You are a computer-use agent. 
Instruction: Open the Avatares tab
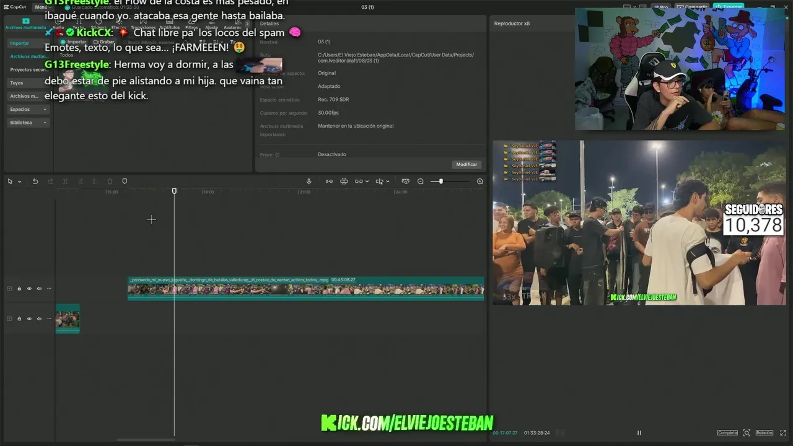tap(232, 24)
